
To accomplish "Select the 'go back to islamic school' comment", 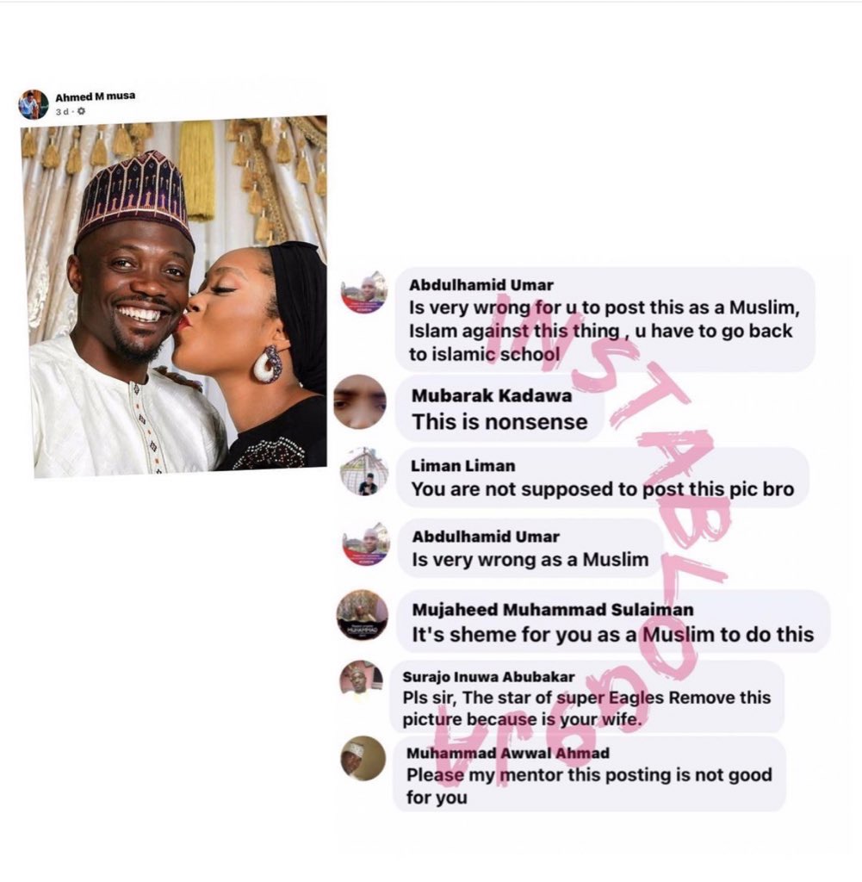I will tap(605, 320).
